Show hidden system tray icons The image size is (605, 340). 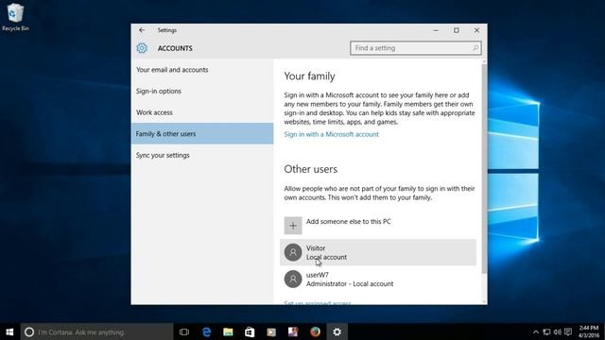(536, 331)
